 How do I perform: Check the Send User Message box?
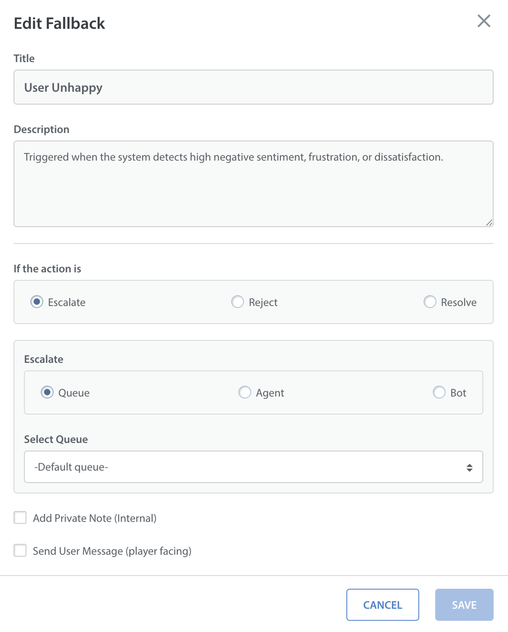tap(20, 551)
